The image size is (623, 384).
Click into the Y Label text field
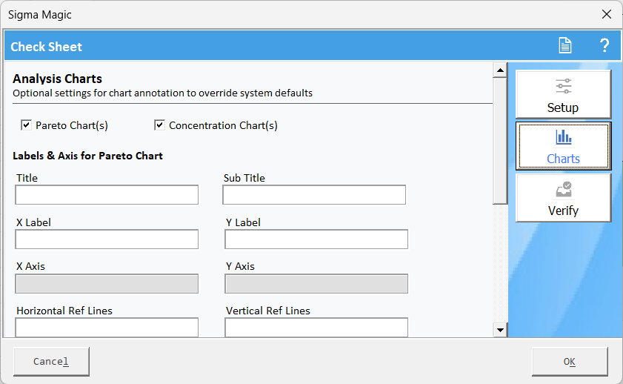tap(316, 239)
